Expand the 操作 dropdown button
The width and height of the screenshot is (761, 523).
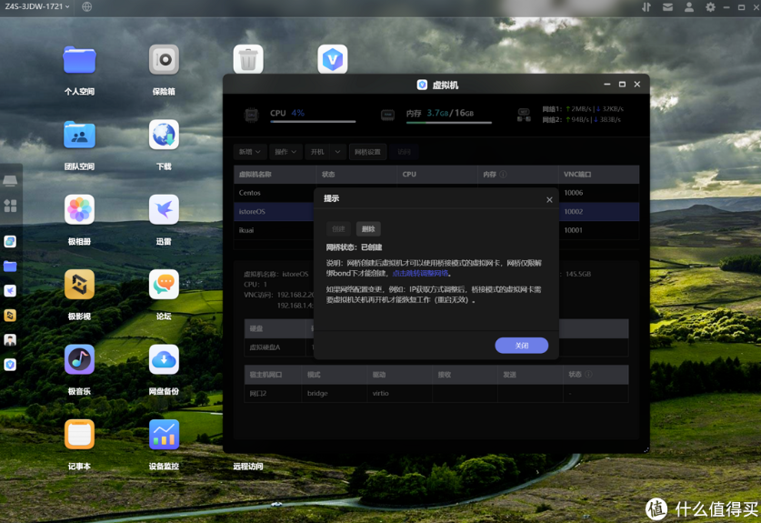pos(285,152)
